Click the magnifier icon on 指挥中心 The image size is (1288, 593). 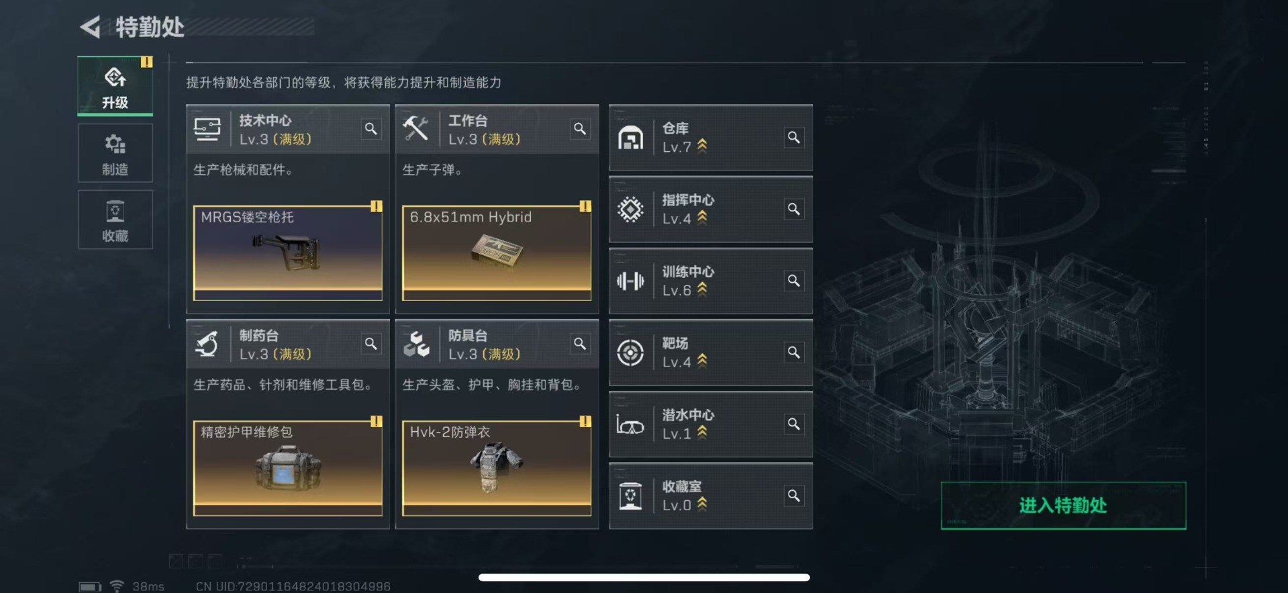[793, 210]
